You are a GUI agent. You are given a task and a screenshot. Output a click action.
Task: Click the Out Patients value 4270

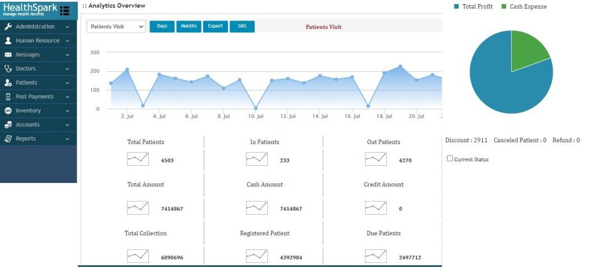[405, 161]
